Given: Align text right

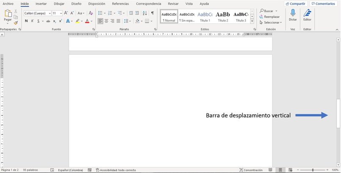Looking at the screenshot, I should pyautogui.click(x=113, y=21).
